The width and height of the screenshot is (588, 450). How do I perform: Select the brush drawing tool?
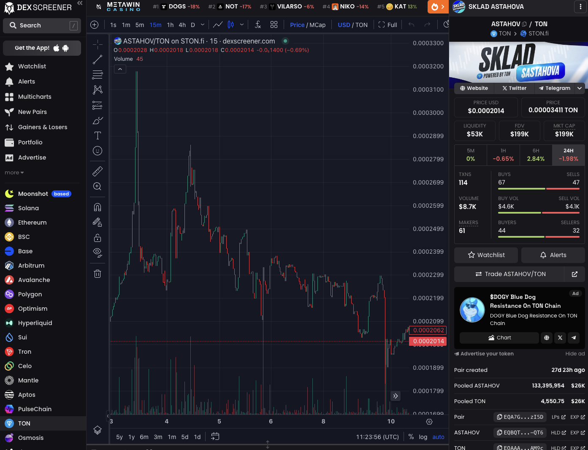pos(98,120)
